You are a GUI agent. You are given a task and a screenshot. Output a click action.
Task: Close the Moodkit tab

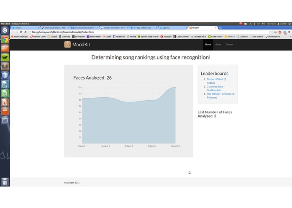(216, 28)
